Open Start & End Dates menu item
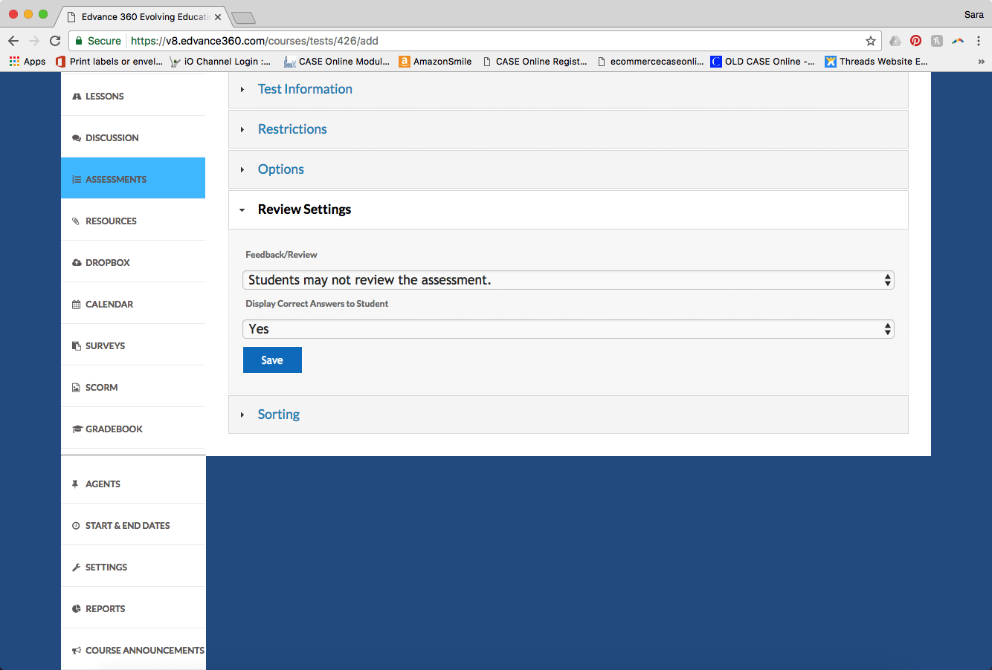This screenshot has width=992, height=670. tap(127, 526)
